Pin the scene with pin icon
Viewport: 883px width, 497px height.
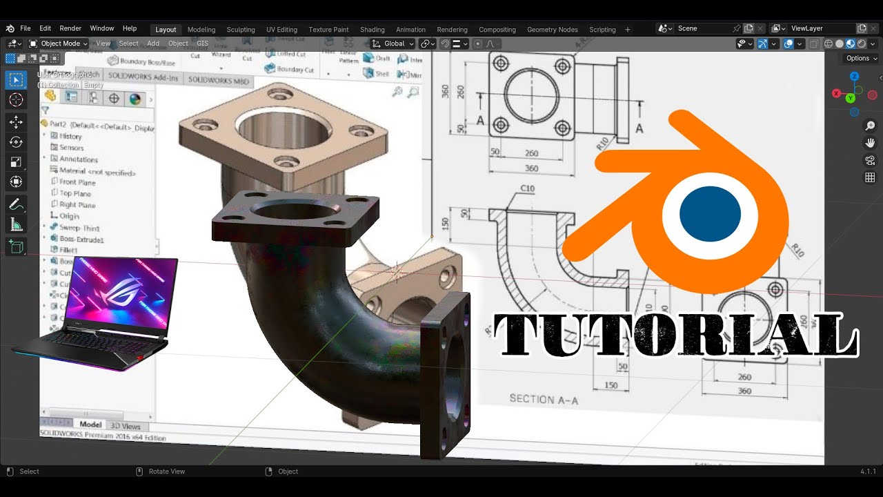(x=737, y=28)
